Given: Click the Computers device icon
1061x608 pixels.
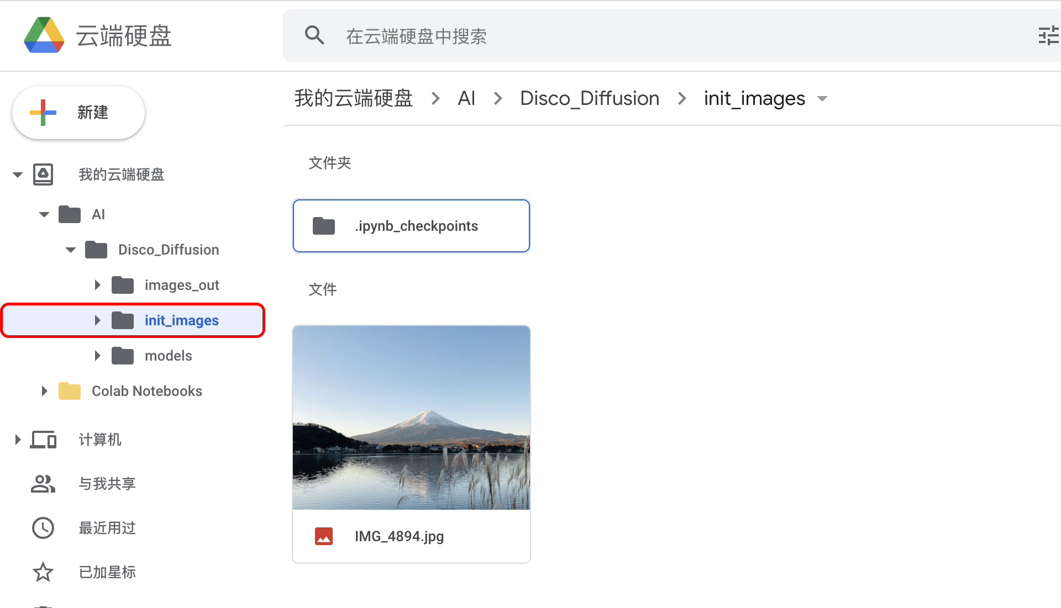Looking at the screenshot, I should [x=43, y=440].
